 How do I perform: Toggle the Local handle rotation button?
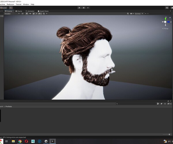(x=3, y=8)
